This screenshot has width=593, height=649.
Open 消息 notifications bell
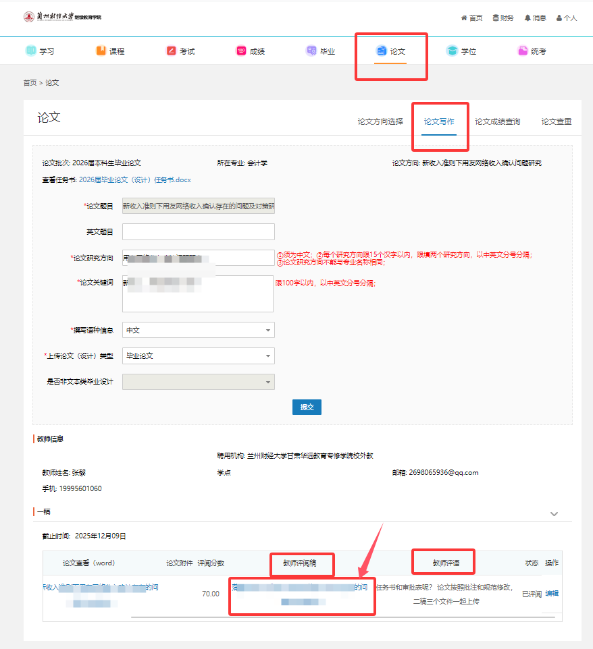point(527,18)
